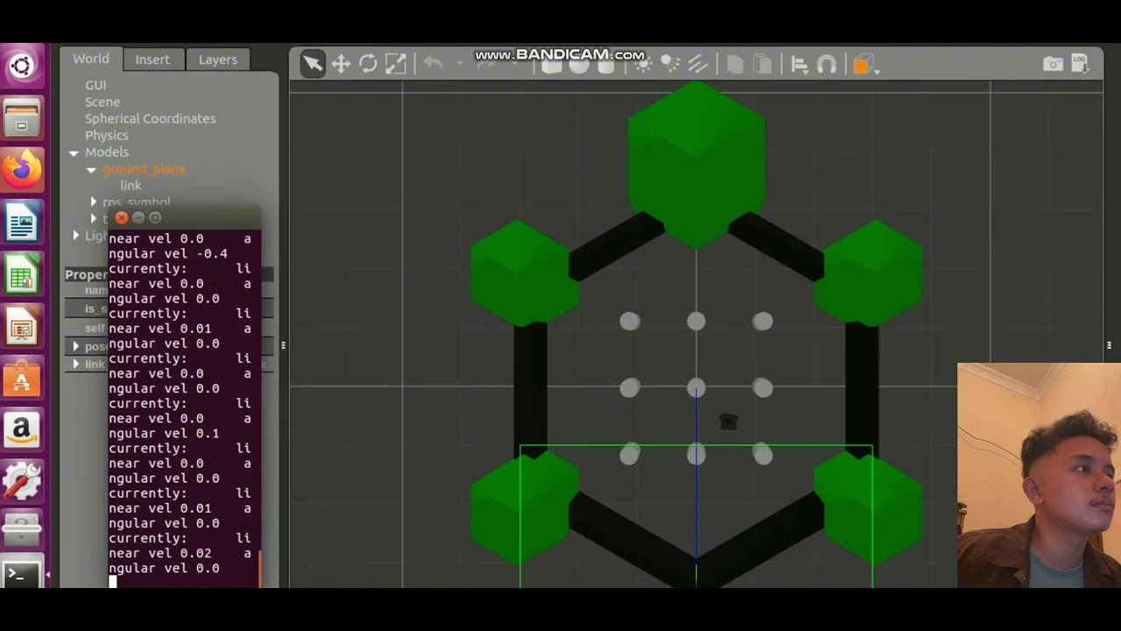Click the paste icon in Gazebo toolbar

pos(763,64)
